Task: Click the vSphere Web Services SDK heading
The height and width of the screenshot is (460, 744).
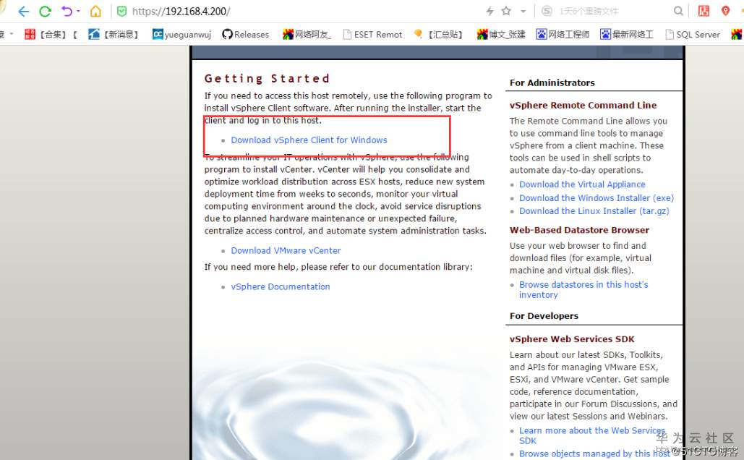Action: (x=572, y=339)
